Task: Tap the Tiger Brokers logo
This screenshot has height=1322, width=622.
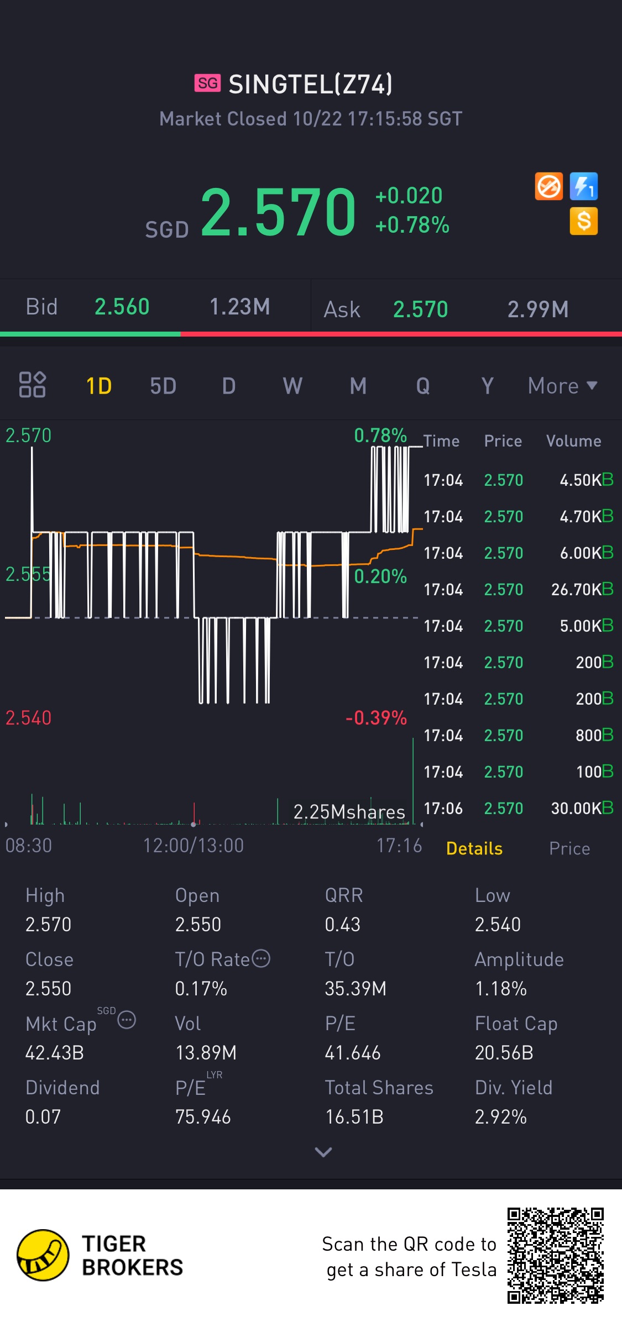Action: tap(100, 1255)
